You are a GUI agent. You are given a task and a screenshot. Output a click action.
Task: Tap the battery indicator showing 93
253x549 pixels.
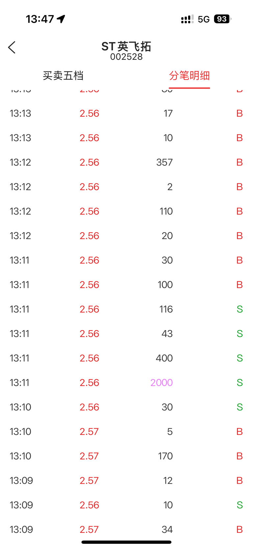(x=223, y=19)
